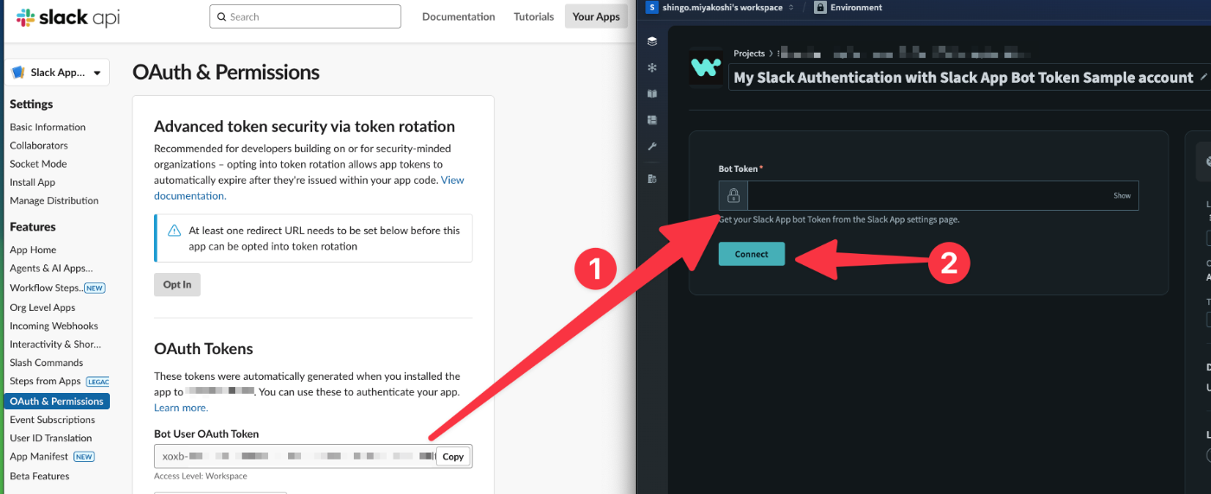Screen dimensions: 1211x494
Task: Click the Opt In button
Action: coord(177,284)
